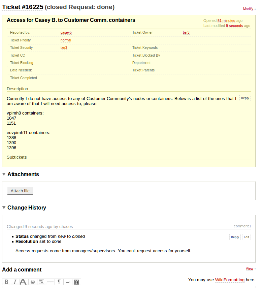Click the paragraph mark icon
The width and height of the screenshot is (263, 288).
(59, 282)
